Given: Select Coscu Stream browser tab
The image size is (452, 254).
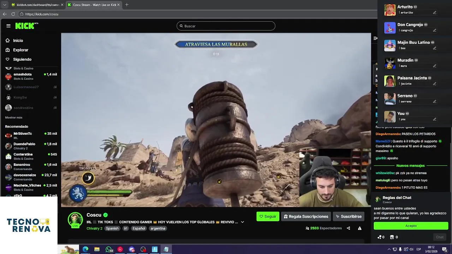Looking at the screenshot, I should [94, 5].
